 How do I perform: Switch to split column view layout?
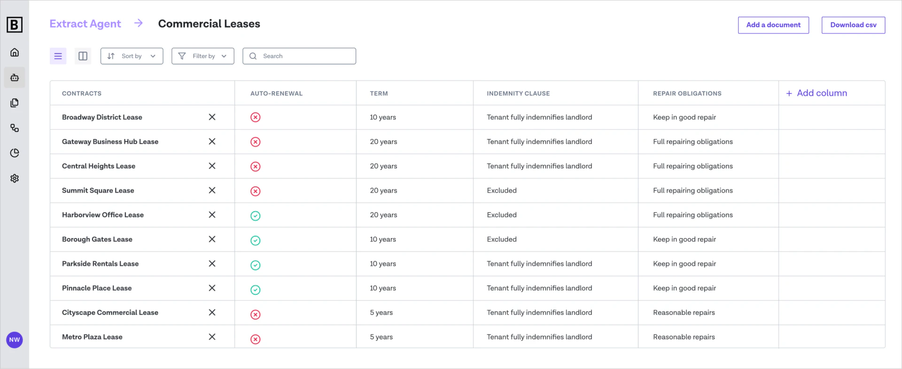(83, 56)
